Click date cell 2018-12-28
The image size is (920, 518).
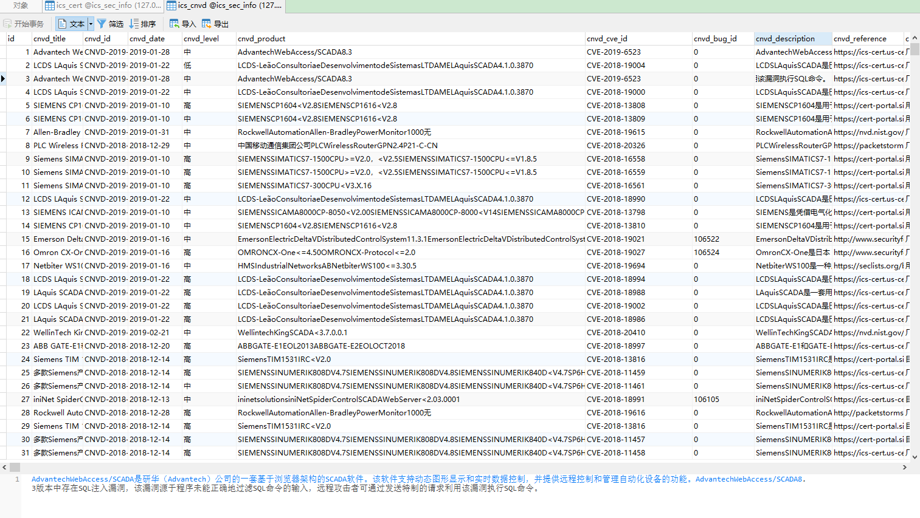tap(155, 412)
